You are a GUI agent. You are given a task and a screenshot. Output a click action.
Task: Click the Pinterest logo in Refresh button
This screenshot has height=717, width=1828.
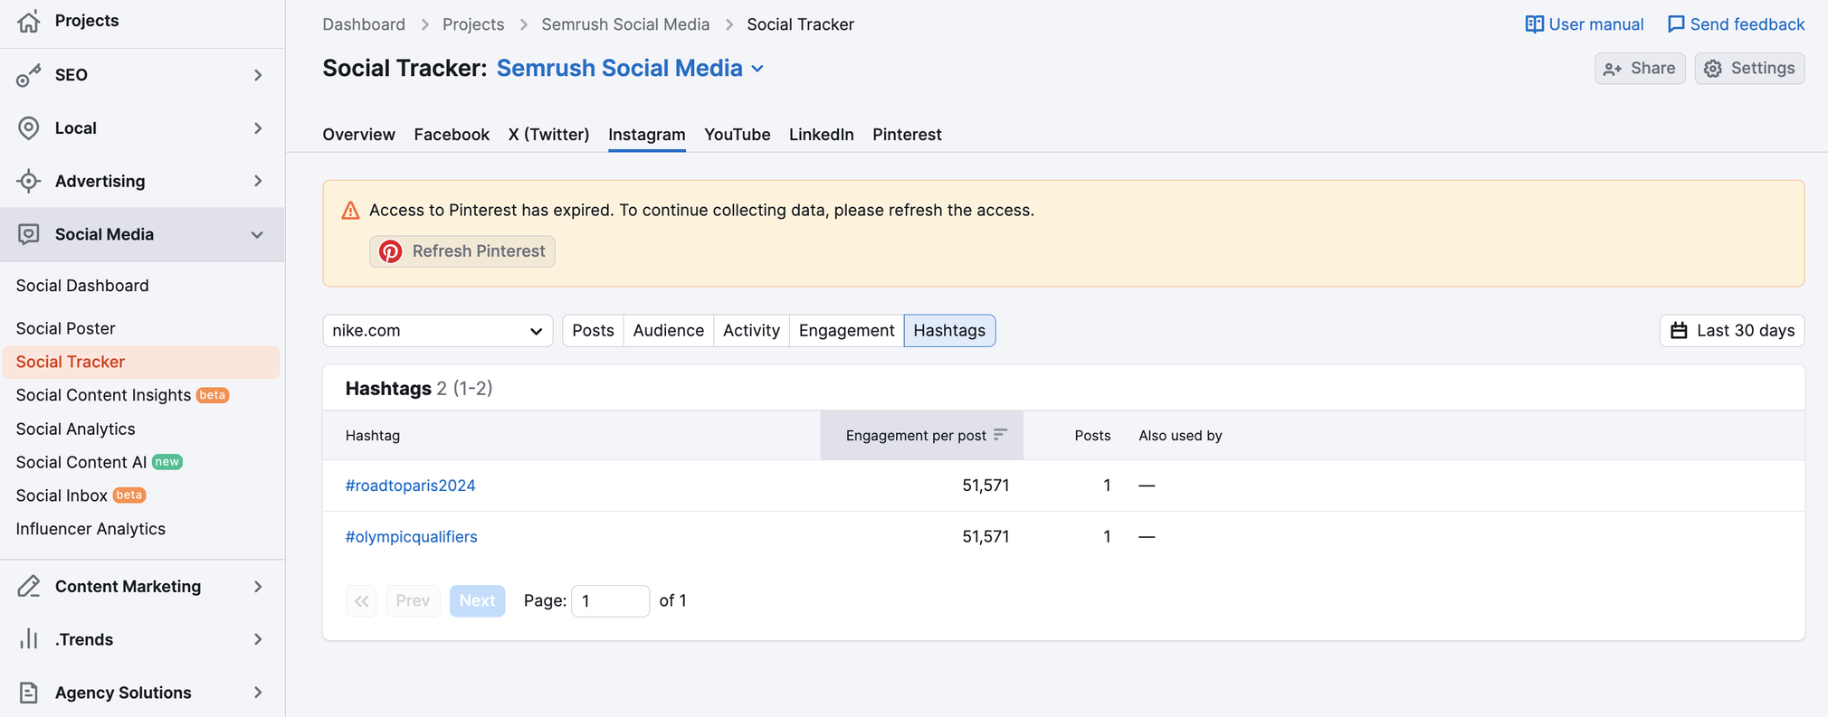(391, 251)
